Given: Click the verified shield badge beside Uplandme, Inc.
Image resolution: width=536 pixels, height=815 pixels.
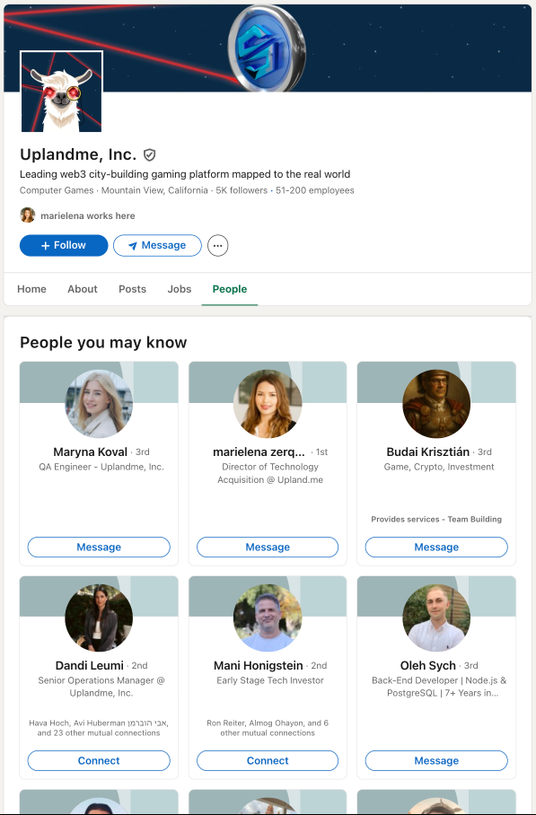Looking at the screenshot, I should (150, 155).
